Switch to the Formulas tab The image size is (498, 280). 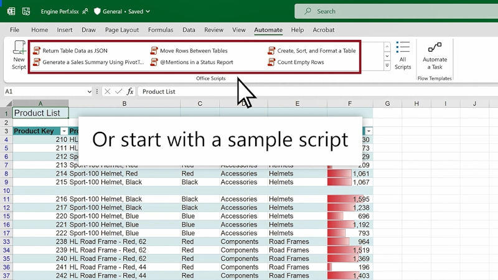tap(161, 30)
